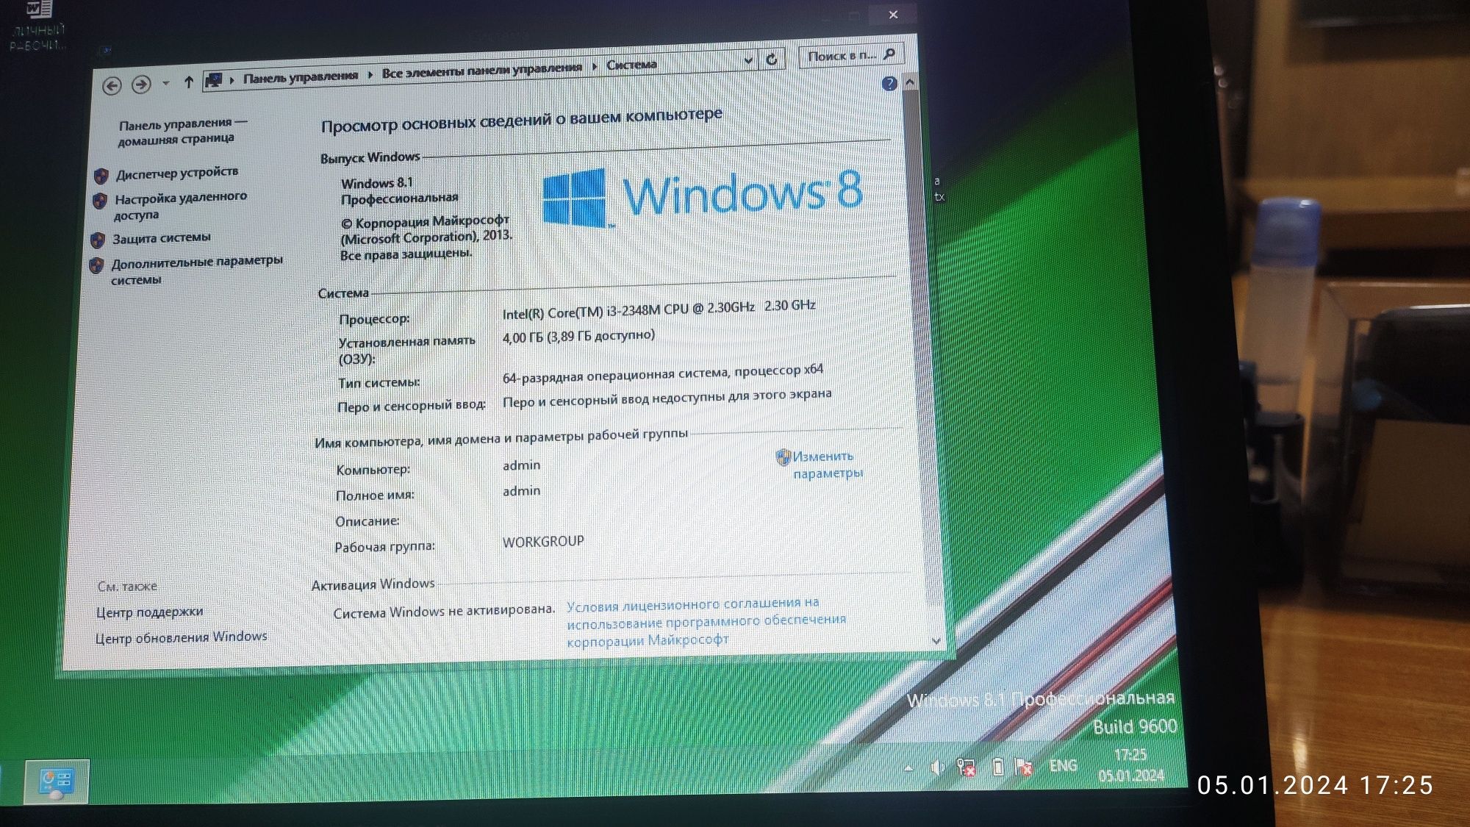Viewport: 1470px width, 827px height.
Task: Open Action Center flag tray icon
Action: pyautogui.click(x=1023, y=767)
